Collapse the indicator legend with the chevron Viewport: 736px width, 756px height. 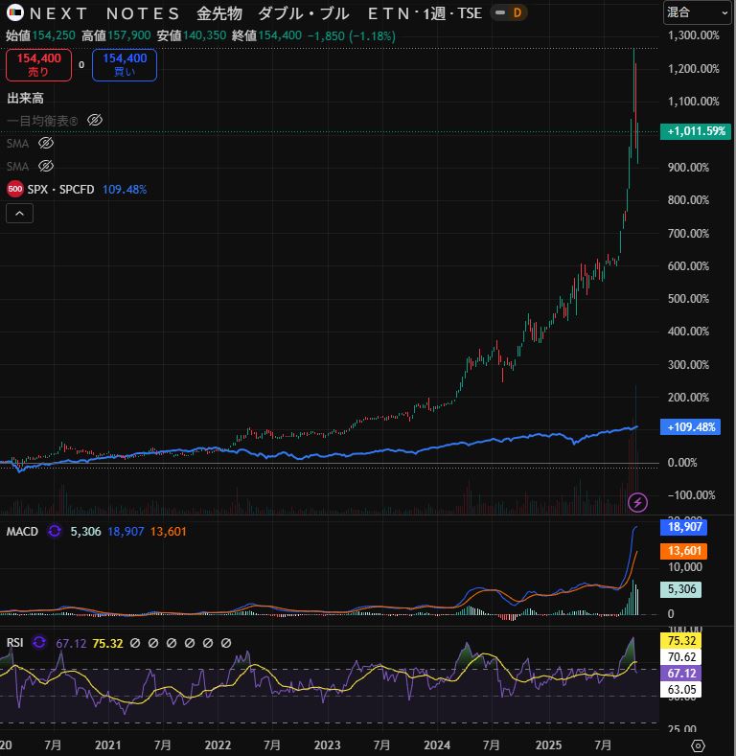(20, 214)
